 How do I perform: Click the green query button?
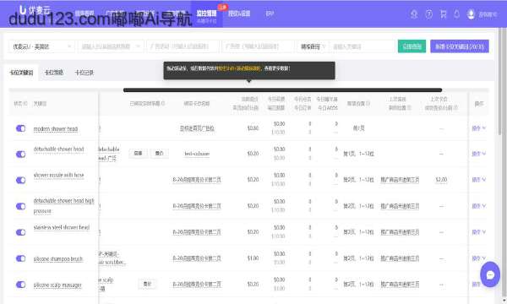pos(412,46)
